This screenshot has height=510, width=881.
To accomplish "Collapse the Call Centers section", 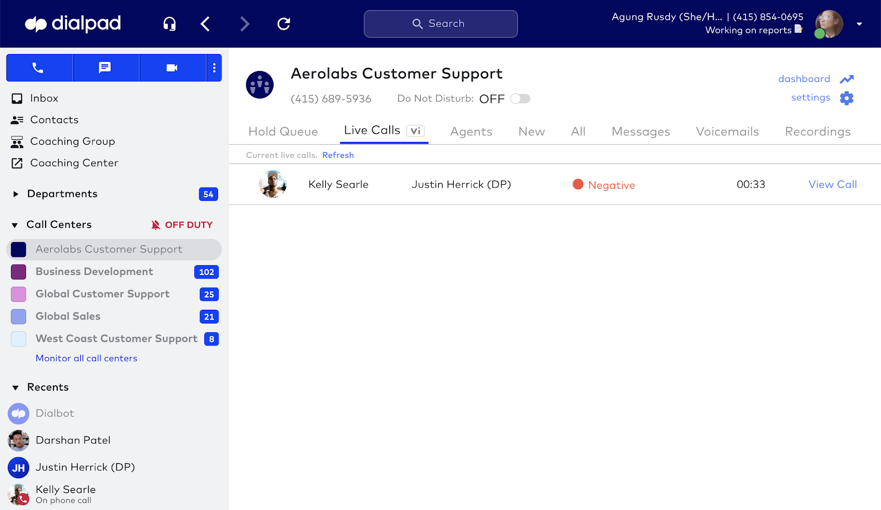I will point(15,225).
